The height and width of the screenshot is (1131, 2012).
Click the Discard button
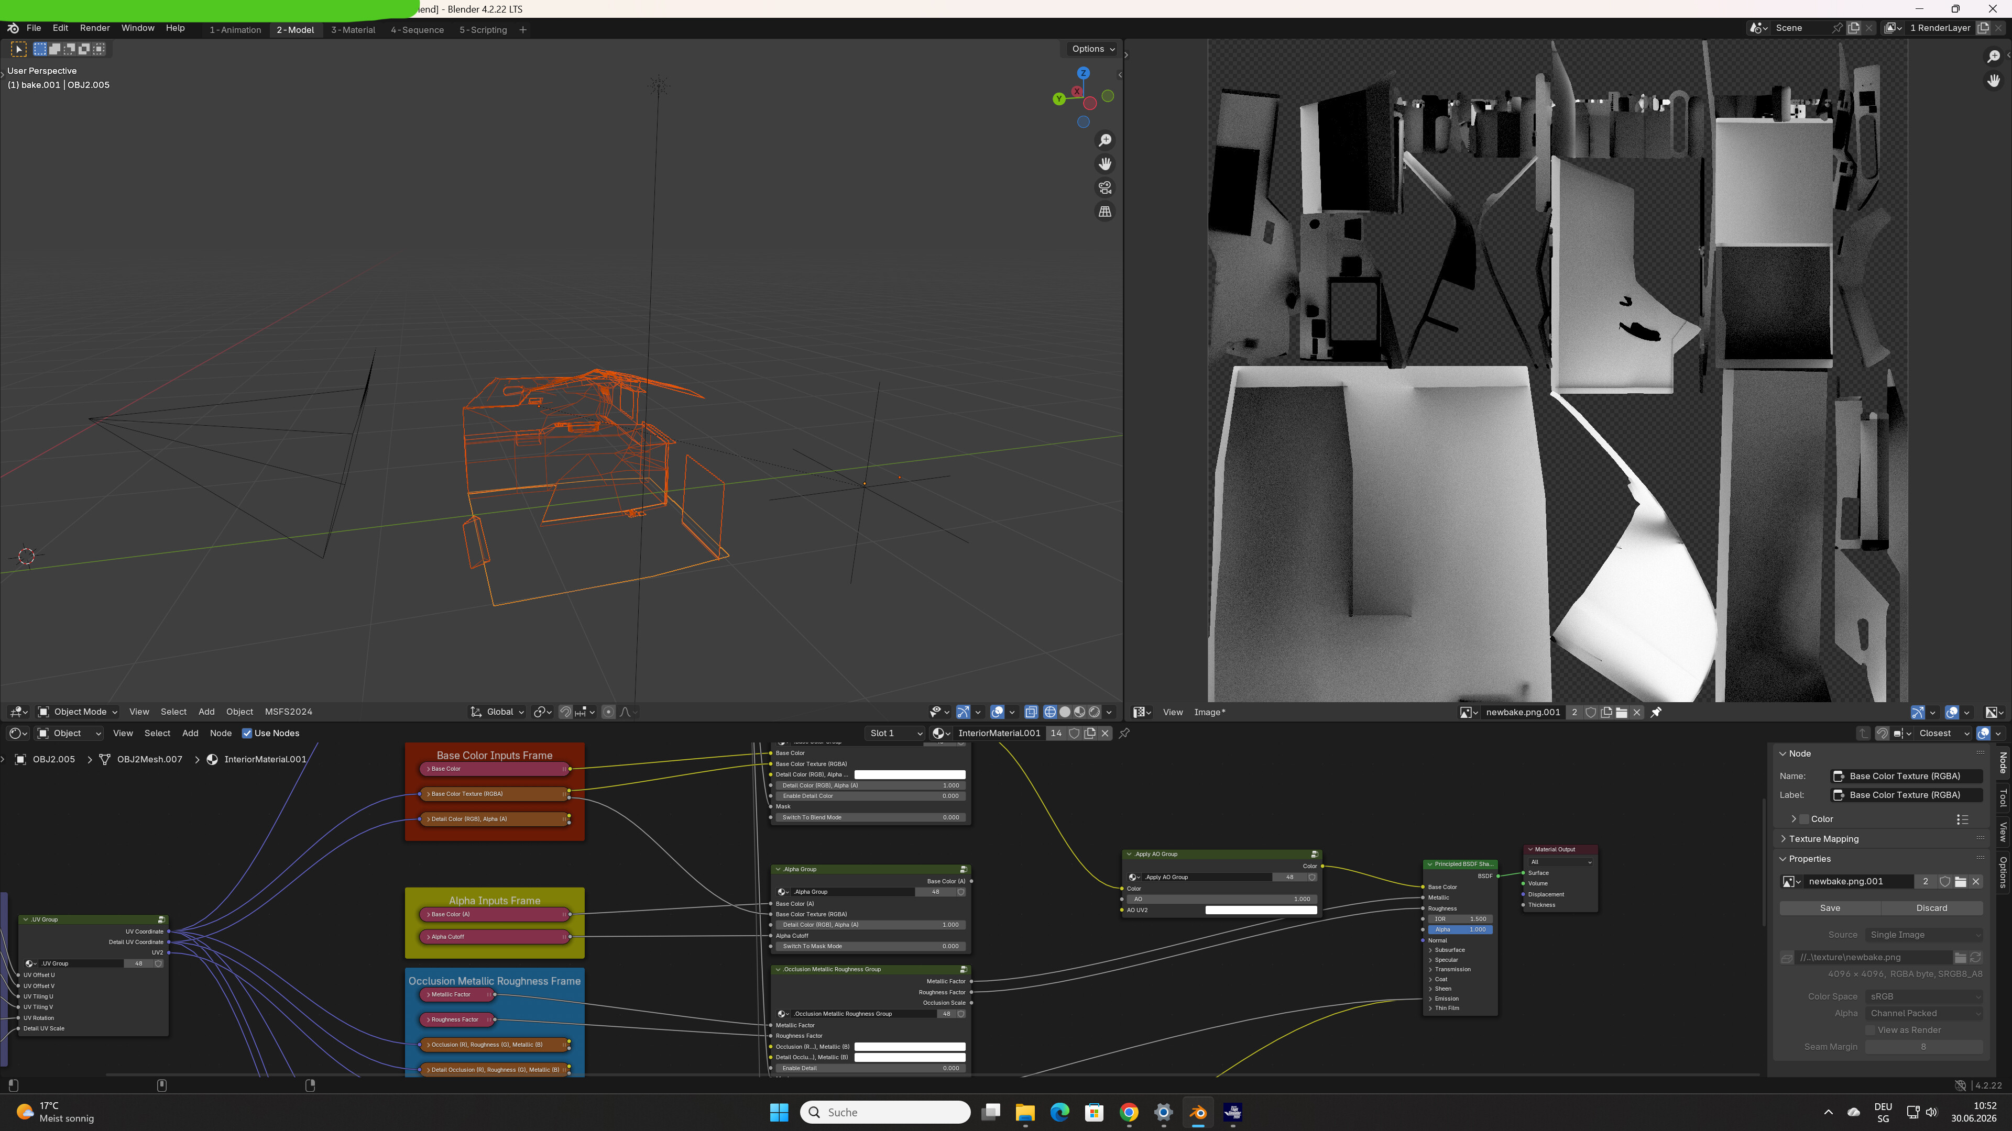tap(1931, 908)
